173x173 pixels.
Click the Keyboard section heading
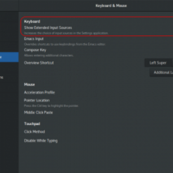[x=32, y=21]
